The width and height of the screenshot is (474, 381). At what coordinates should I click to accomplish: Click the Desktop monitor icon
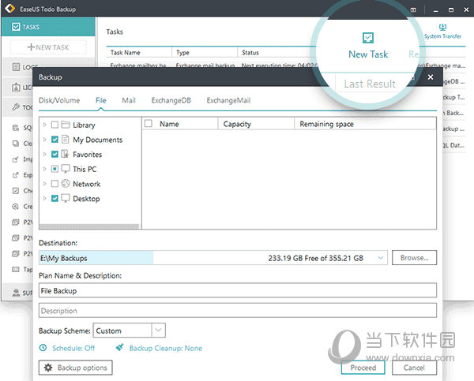[x=66, y=198]
